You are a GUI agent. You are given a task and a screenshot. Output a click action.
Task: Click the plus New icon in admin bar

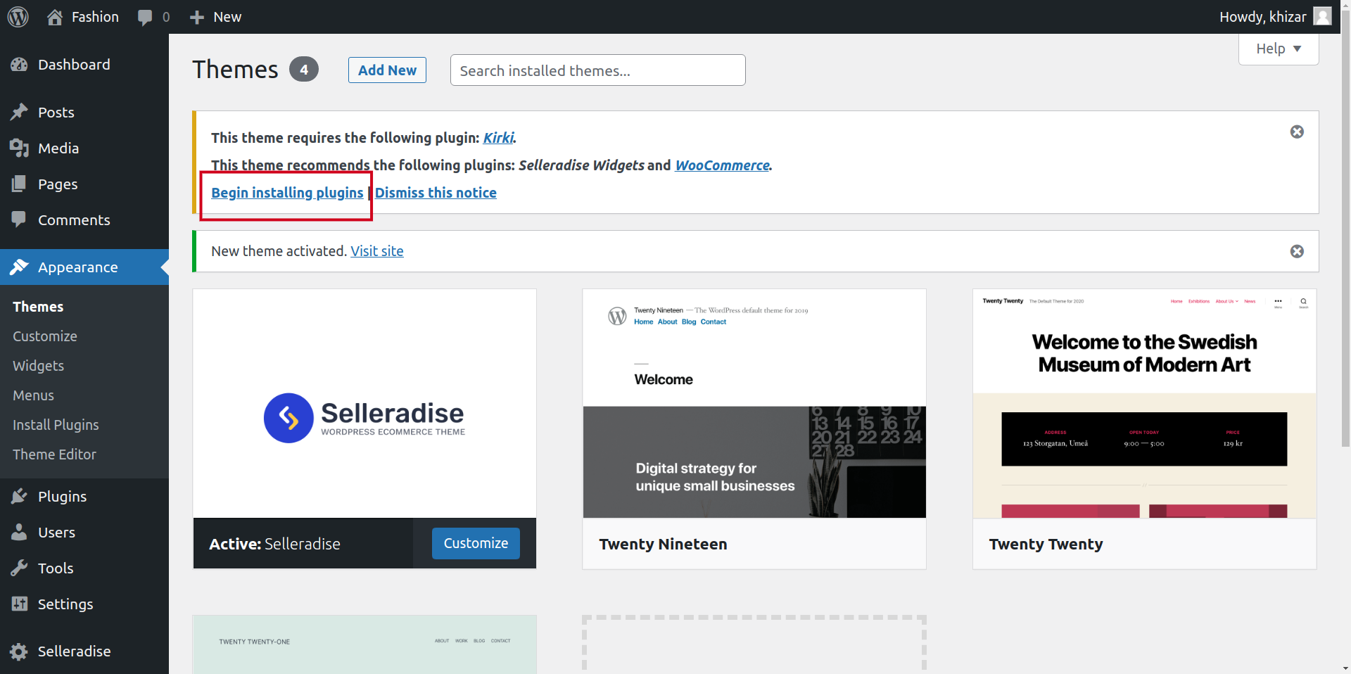197,18
